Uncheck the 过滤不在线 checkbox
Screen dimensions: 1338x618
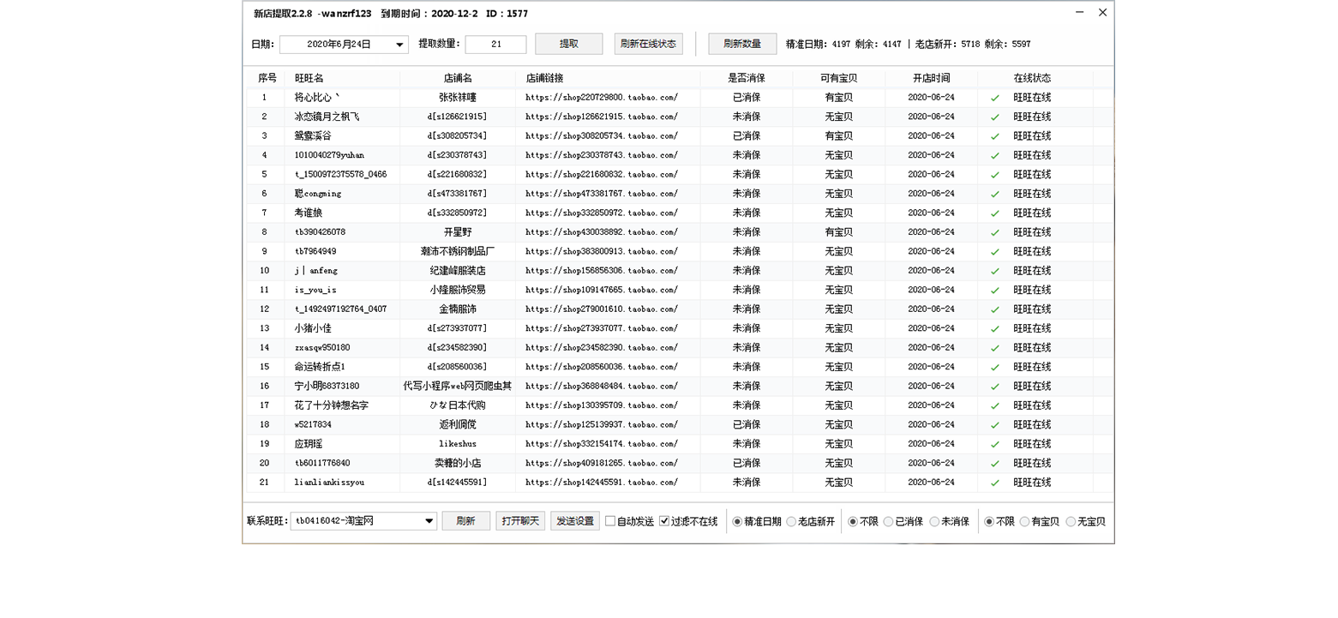(664, 521)
